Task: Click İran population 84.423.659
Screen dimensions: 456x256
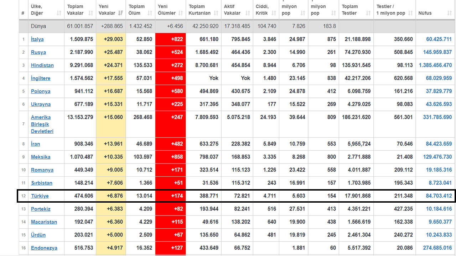Action: click(x=439, y=144)
